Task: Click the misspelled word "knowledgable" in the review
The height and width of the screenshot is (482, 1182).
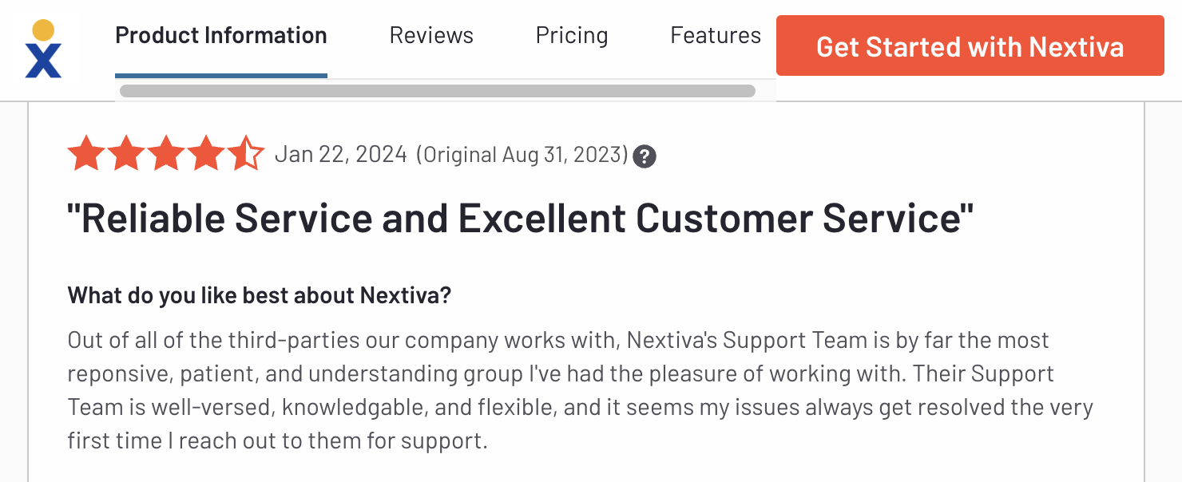Action: (x=355, y=408)
